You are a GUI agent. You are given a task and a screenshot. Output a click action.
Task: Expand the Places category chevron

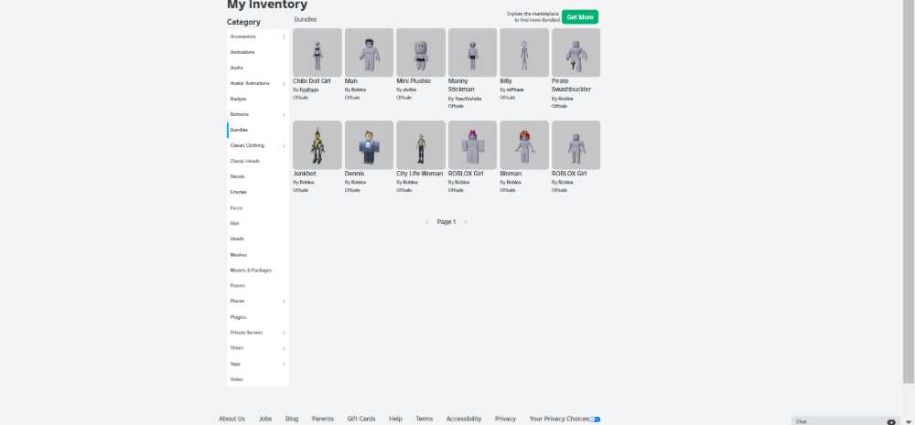point(284,302)
